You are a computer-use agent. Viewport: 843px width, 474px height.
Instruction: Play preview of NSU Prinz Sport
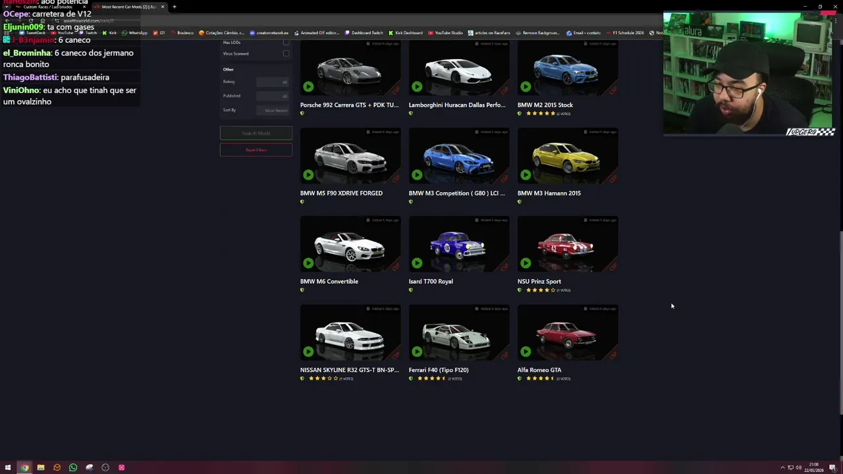(526, 263)
